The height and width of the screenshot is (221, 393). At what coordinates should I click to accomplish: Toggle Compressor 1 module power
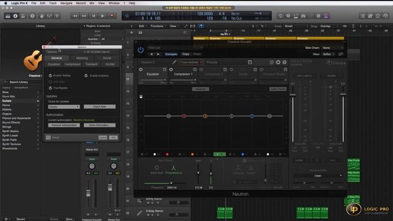point(171,69)
